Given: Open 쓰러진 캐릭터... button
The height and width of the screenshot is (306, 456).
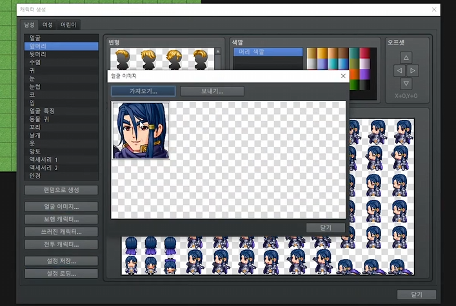Looking at the screenshot, I should click(61, 232).
